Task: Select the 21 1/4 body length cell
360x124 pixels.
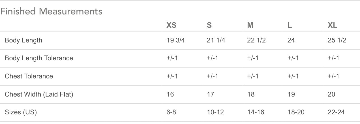Action: (216, 40)
